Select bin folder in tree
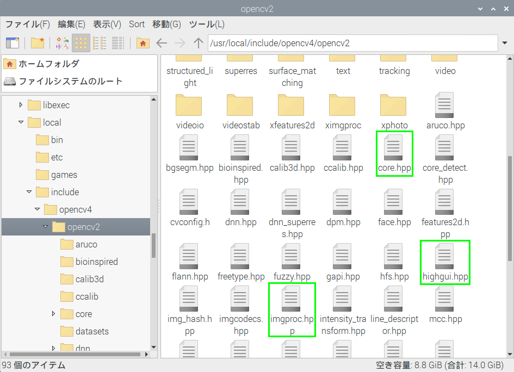 49,140
